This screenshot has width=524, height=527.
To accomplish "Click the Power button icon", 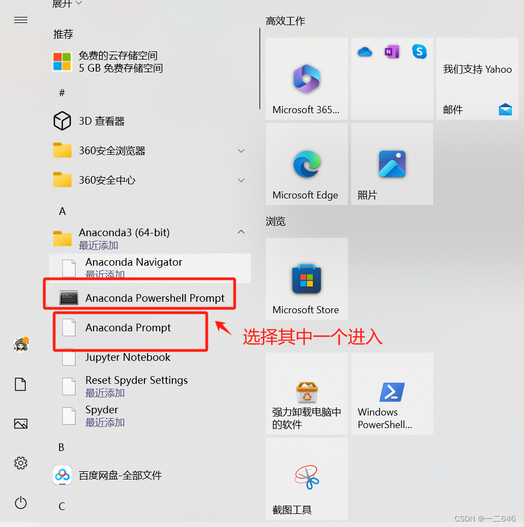I will (21, 502).
